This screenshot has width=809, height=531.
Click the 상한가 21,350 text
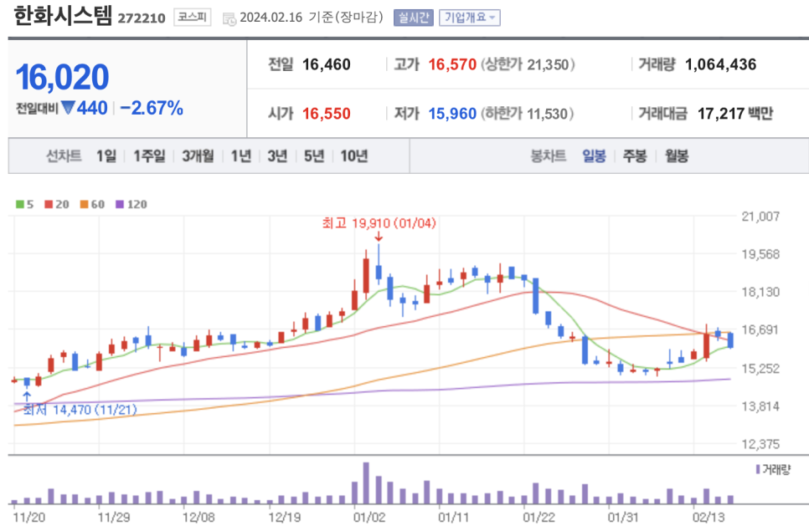pyautogui.click(x=528, y=64)
